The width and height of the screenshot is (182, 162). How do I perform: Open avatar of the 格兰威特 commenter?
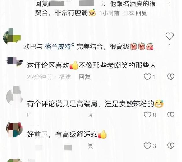click(x=12, y=36)
